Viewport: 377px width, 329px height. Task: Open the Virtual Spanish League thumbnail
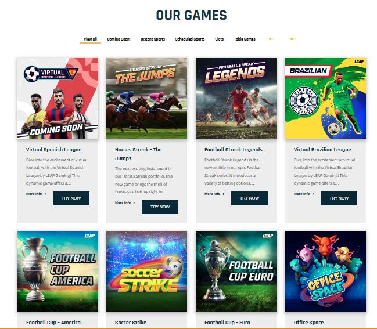[x=58, y=98]
